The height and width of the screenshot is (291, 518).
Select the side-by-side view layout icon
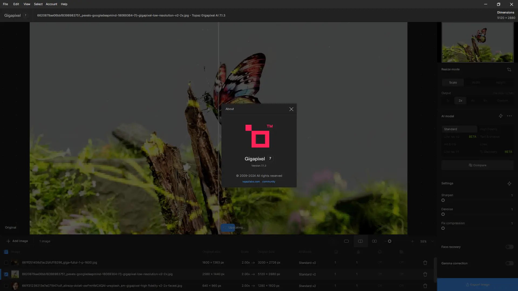pos(374,241)
